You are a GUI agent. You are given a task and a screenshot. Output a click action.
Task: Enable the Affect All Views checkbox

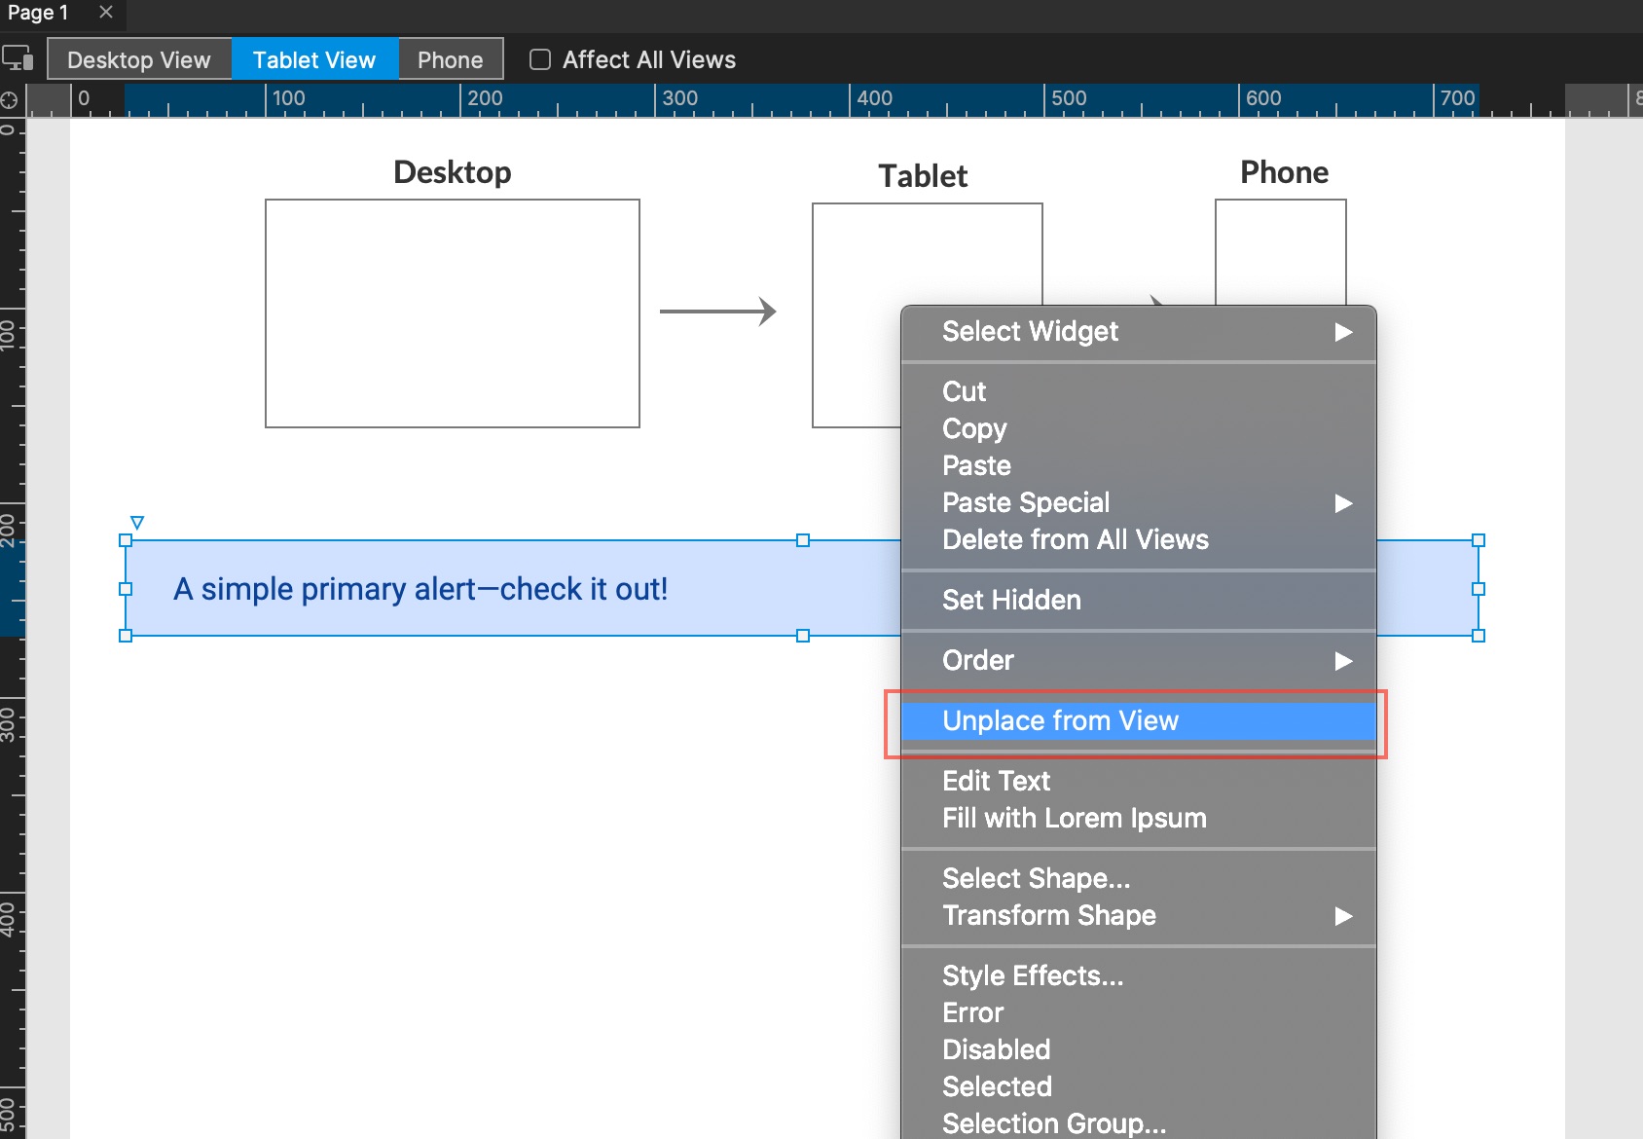pos(540,60)
